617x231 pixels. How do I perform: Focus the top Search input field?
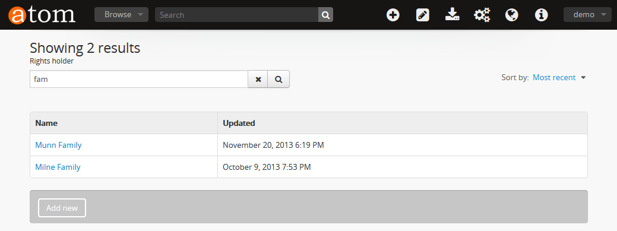point(237,15)
